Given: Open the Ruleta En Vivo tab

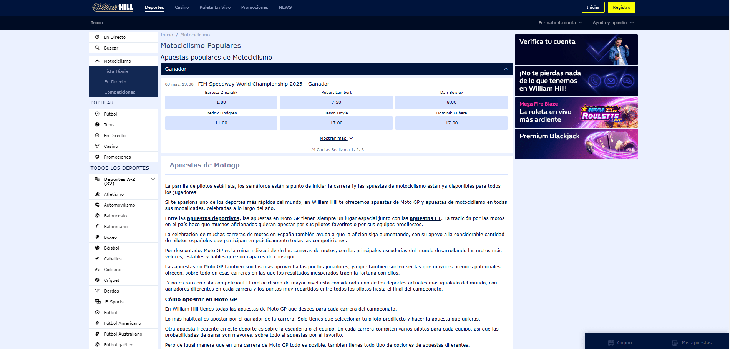Looking at the screenshot, I should pyautogui.click(x=215, y=7).
